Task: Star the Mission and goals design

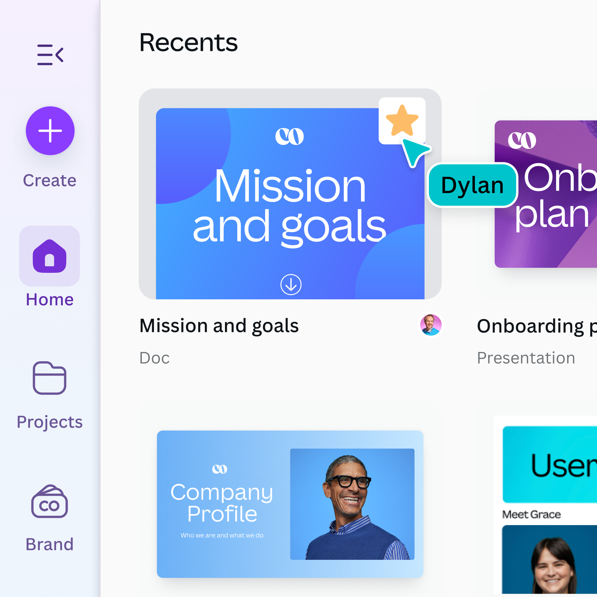Action: tap(402, 121)
